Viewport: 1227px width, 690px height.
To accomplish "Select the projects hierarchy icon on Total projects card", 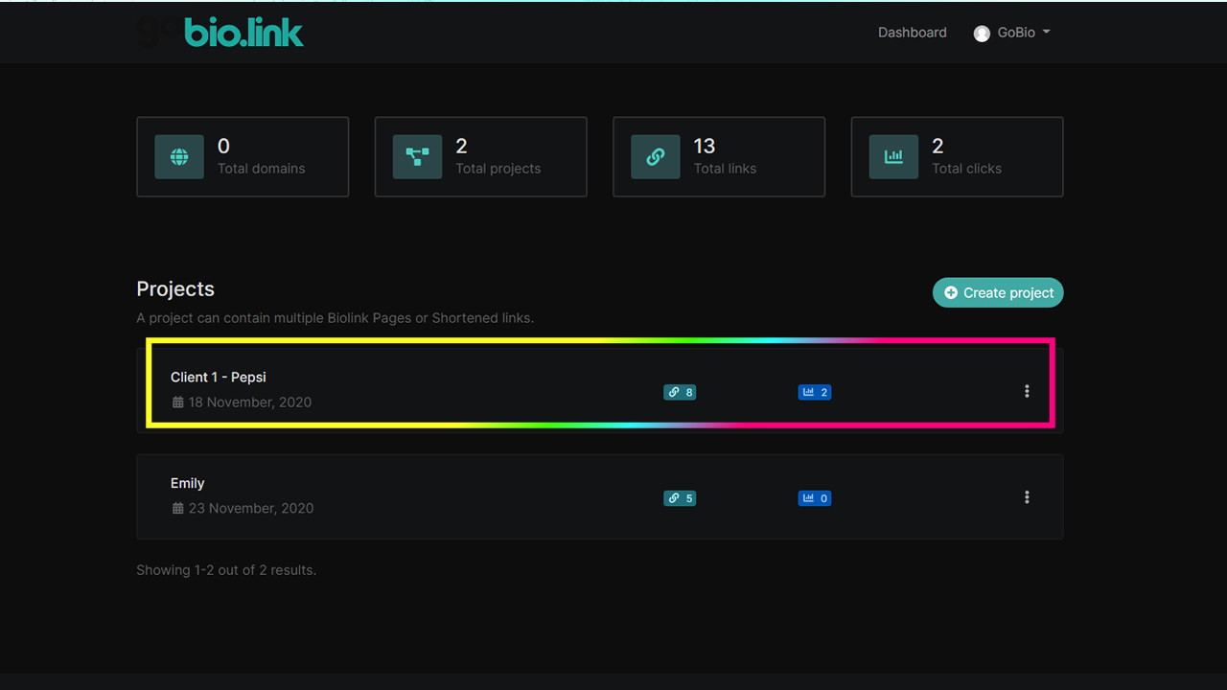I will tap(417, 156).
